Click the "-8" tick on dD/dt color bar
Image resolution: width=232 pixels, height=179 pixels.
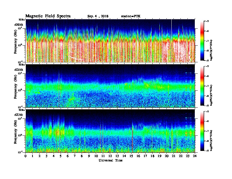[x=207, y=96]
